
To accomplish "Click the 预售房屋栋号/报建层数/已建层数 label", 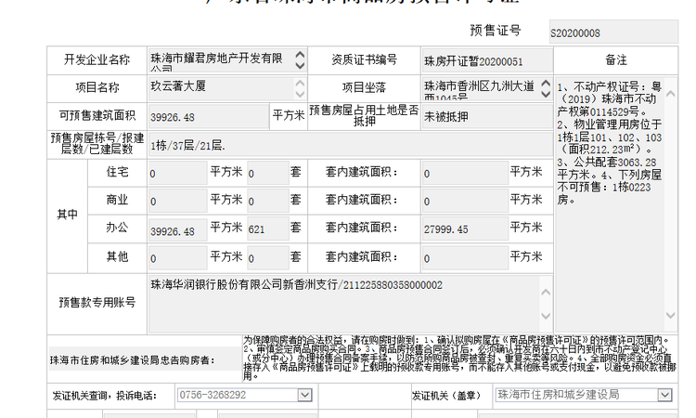I will click(x=97, y=143).
